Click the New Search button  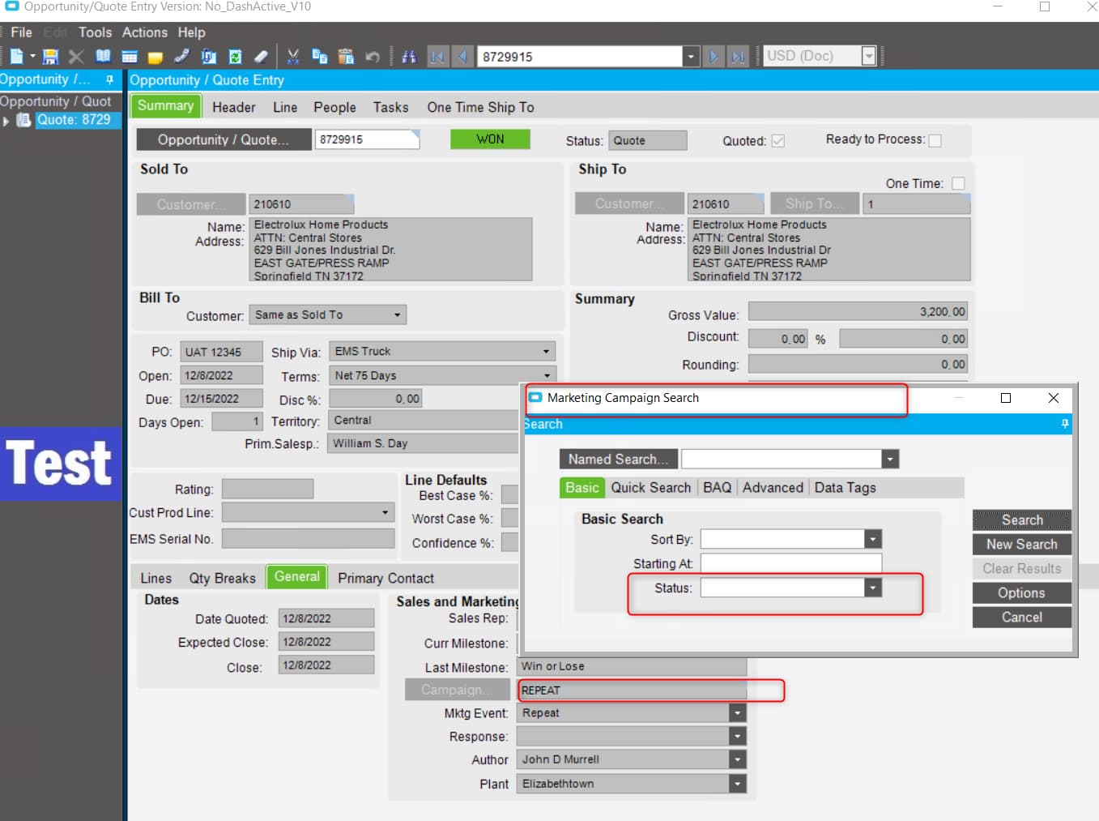point(1021,545)
